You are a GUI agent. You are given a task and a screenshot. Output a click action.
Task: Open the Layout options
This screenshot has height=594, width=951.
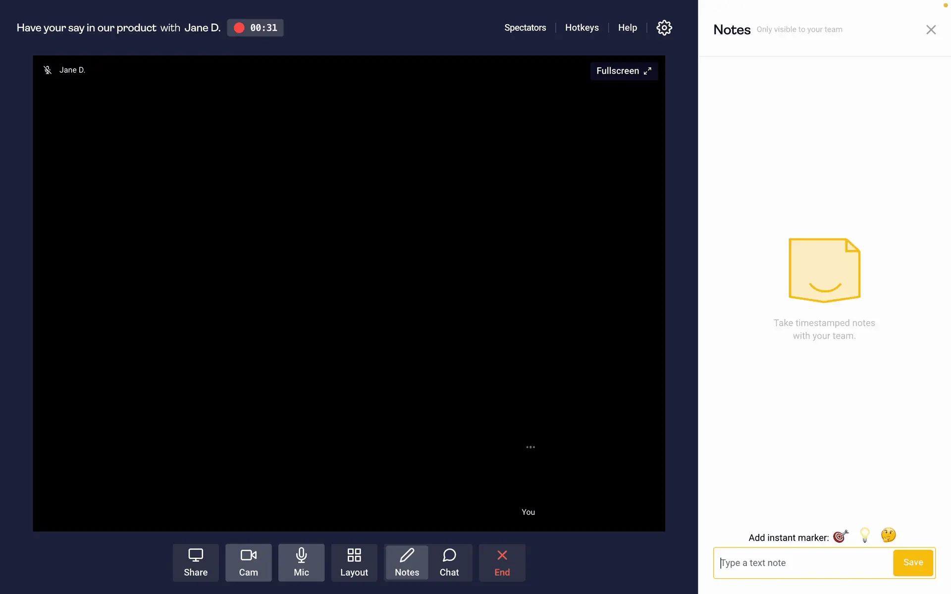[354, 562]
